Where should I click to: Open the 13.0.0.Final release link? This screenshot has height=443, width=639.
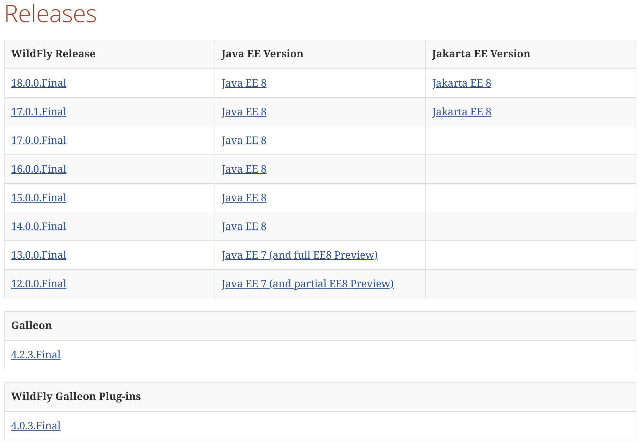click(38, 255)
